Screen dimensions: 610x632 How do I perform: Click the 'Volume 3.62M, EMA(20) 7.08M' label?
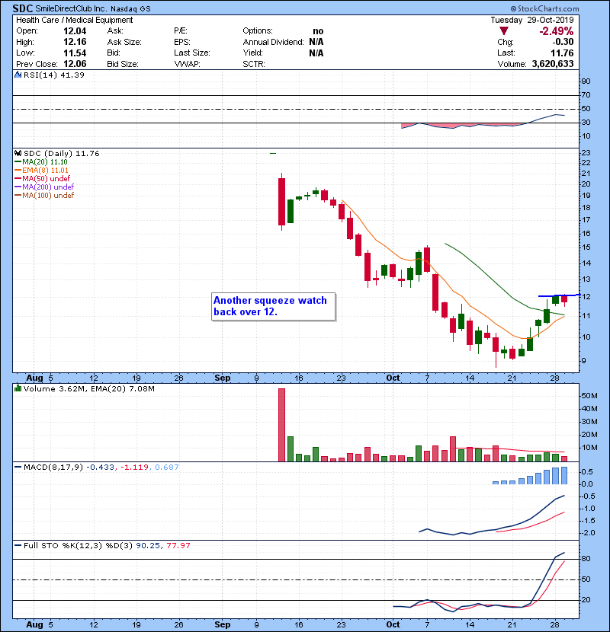tap(88, 388)
